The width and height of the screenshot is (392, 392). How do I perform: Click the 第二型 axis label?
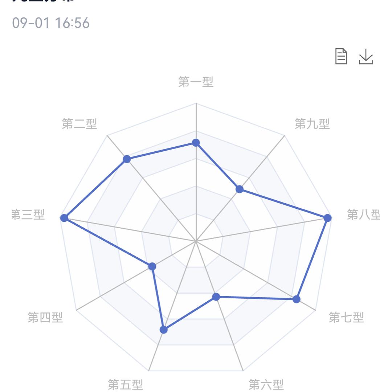pyautogui.click(x=79, y=123)
